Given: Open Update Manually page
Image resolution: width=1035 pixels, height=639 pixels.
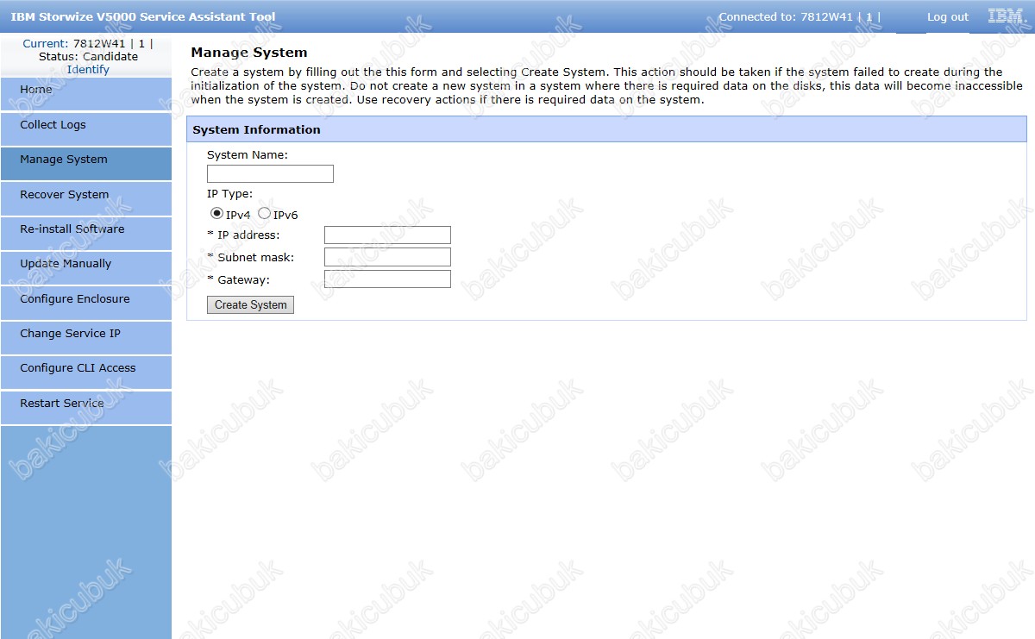Looking at the screenshot, I should point(85,267).
